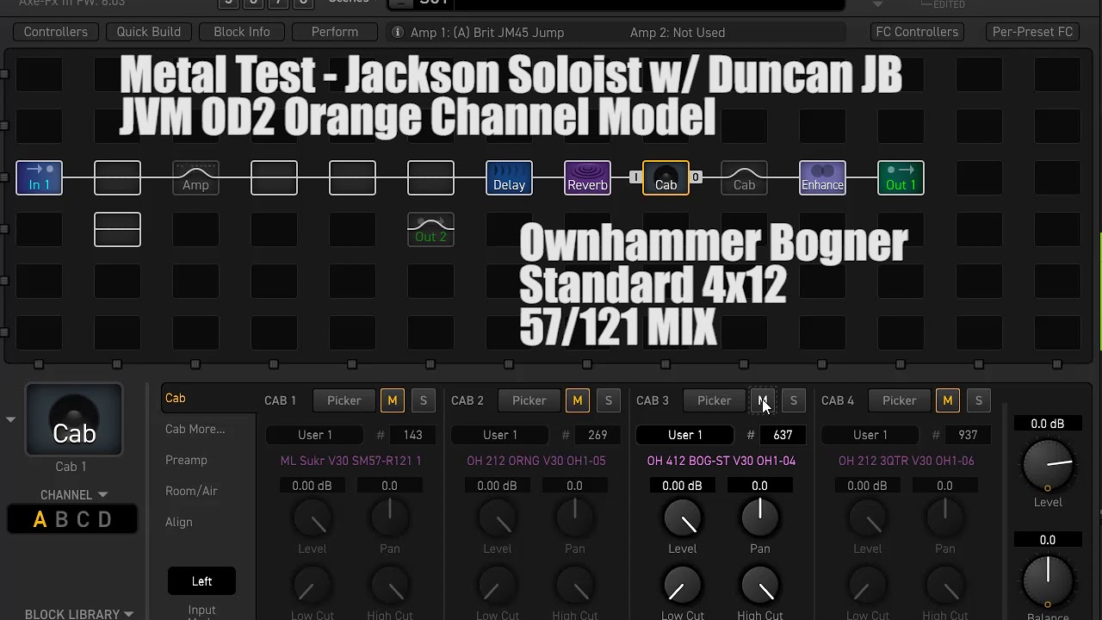
Task: Click the shunt block below In 1 row
Action: [117, 229]
